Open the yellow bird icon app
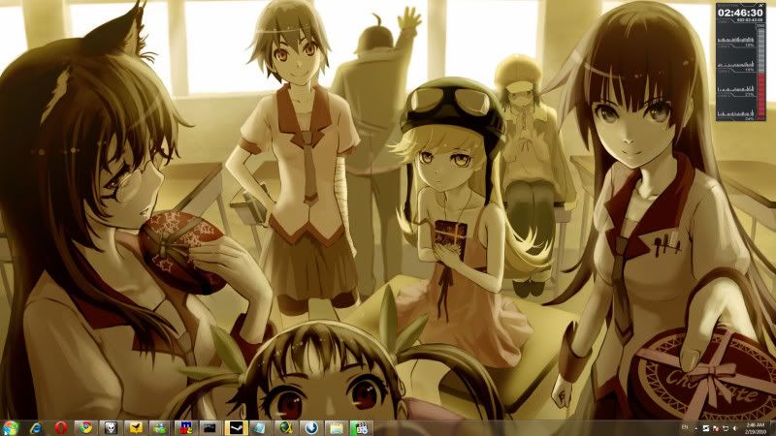This screenshot has height=436, width=776. click(135, 428)
